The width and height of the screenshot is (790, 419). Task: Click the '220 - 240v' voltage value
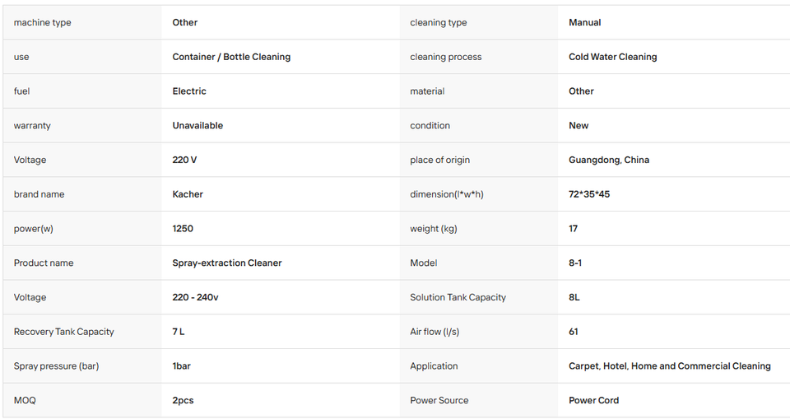pyautogui.click(x=195, y=297)
